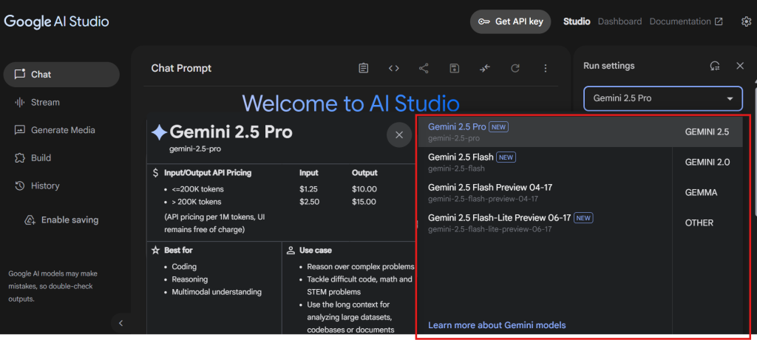Select Gemini 2.5 Flash Preview 04-17

(546, 193)
